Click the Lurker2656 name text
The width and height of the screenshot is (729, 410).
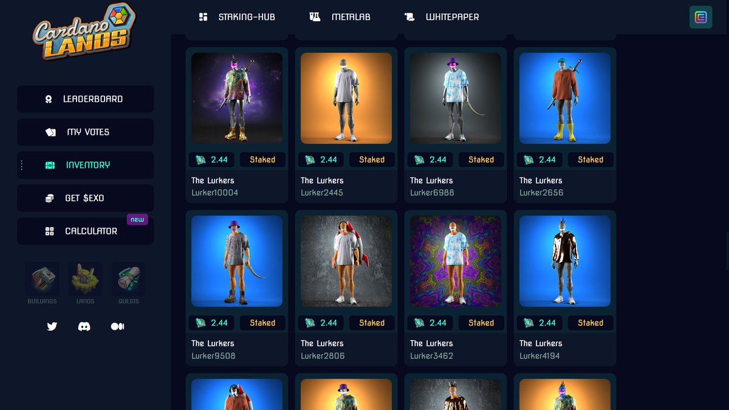541,193
